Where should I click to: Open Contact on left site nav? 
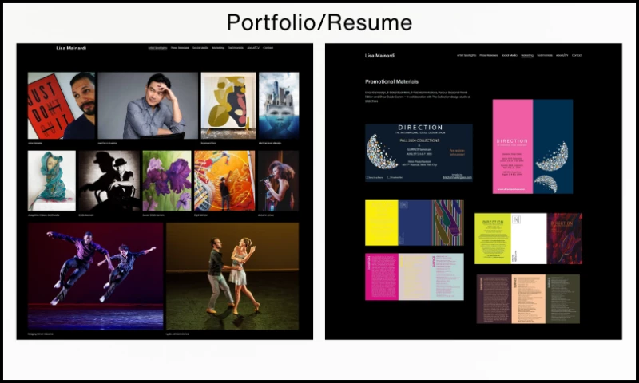[268, 48]
